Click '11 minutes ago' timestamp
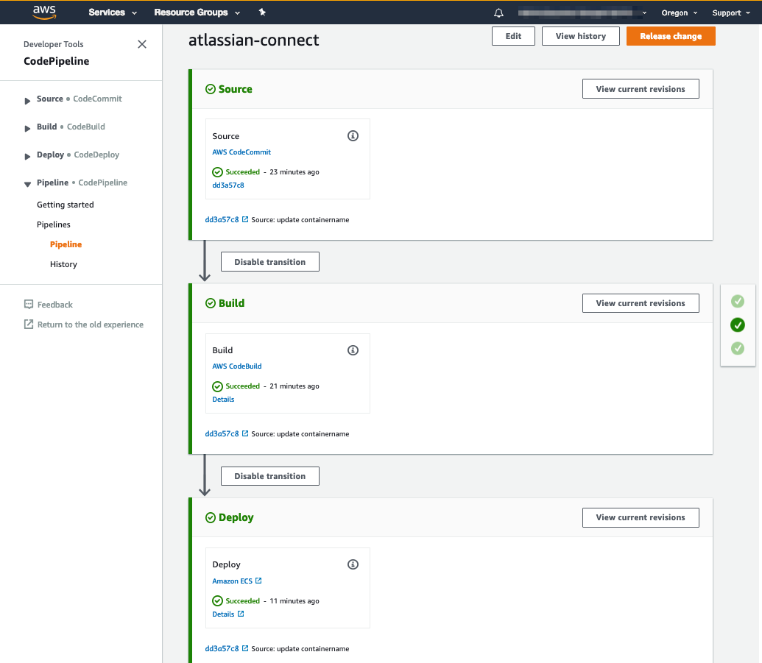The image size is (762, 663). [294, 601]
